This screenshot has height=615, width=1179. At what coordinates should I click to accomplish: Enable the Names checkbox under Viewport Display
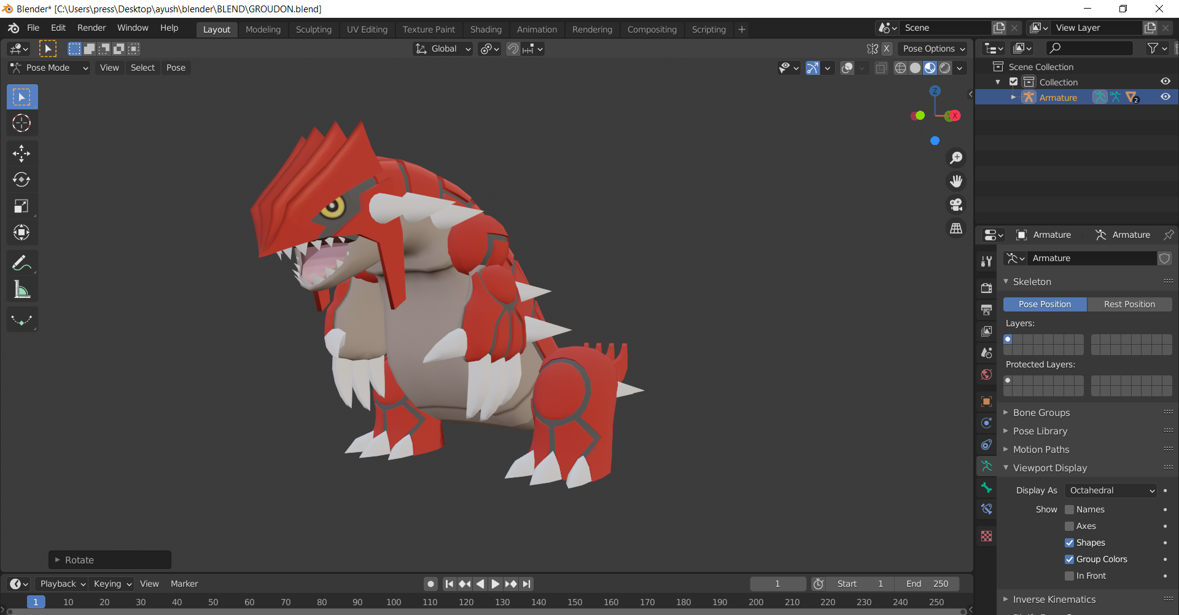[x=1070, y=509]
